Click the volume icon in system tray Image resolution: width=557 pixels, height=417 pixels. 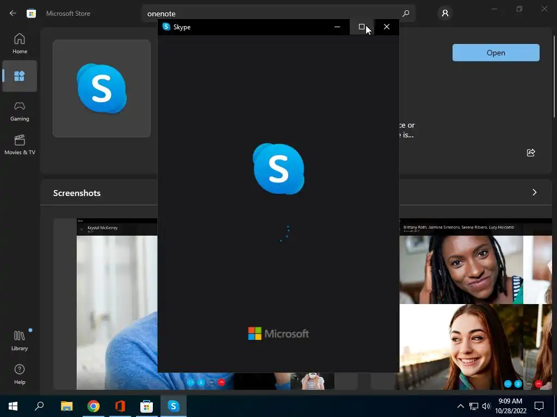click(x=486, y=406)
